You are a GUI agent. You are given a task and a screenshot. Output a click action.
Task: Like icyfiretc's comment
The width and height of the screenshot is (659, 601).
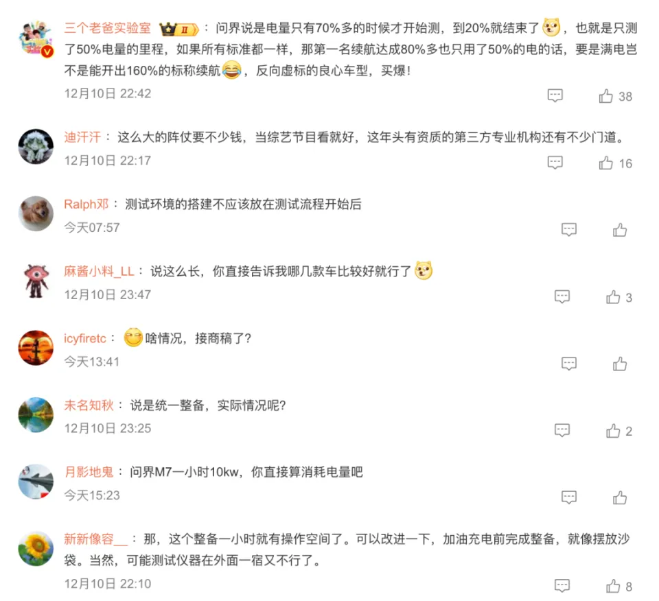(619, 364)
